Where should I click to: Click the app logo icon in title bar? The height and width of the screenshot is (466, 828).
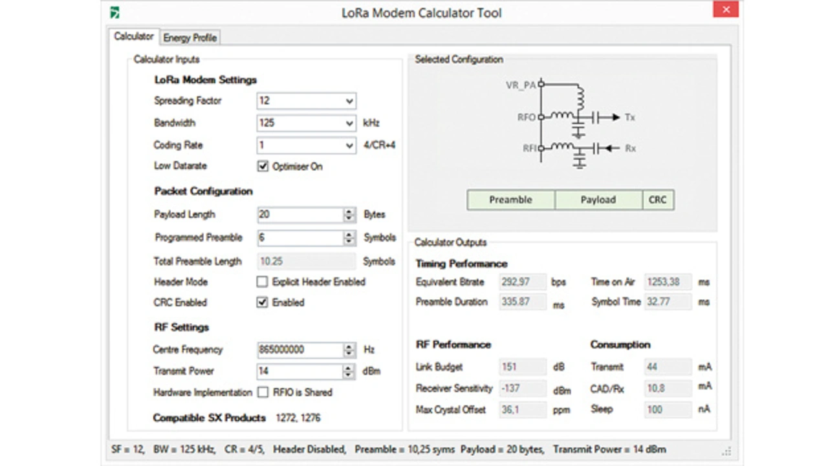(114, 12)
